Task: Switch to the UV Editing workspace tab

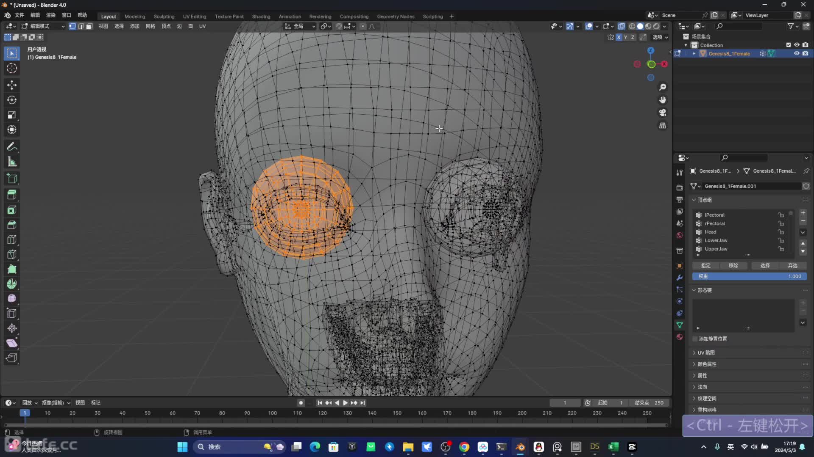Action: pos(195,17)
